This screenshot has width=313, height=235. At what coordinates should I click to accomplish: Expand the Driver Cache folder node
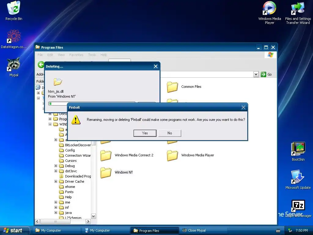(56, 181)
